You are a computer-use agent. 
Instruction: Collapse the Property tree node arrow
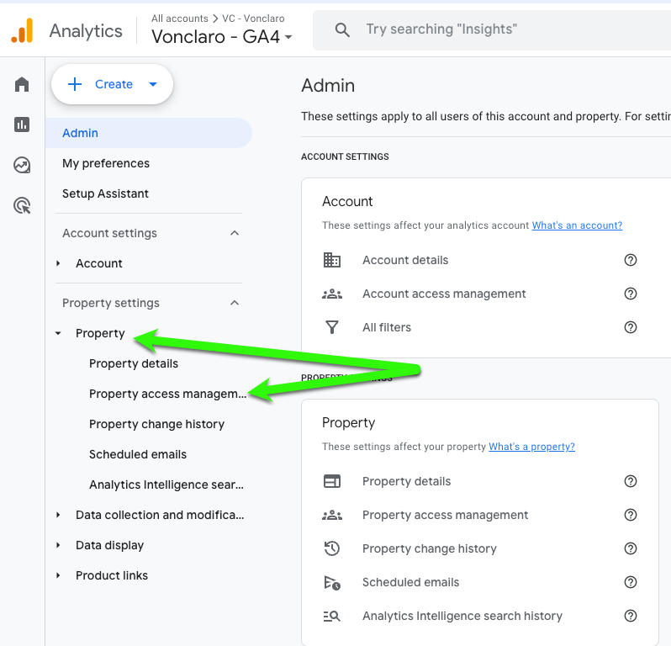click(58, 333)
